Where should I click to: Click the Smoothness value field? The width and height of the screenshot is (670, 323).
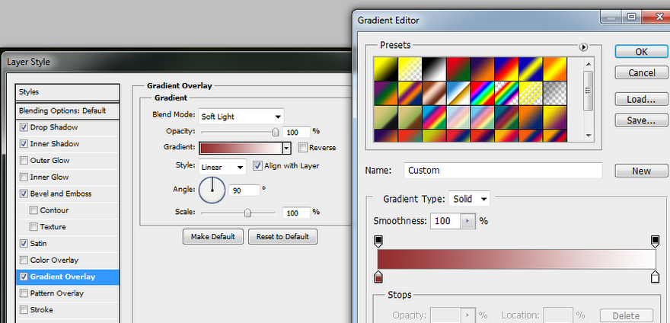tap(445, 221)
